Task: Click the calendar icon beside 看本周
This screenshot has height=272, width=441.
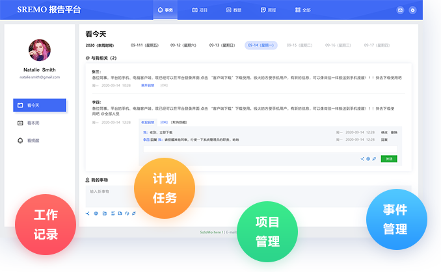Action: pyautogui.click(x=20, y=123)
